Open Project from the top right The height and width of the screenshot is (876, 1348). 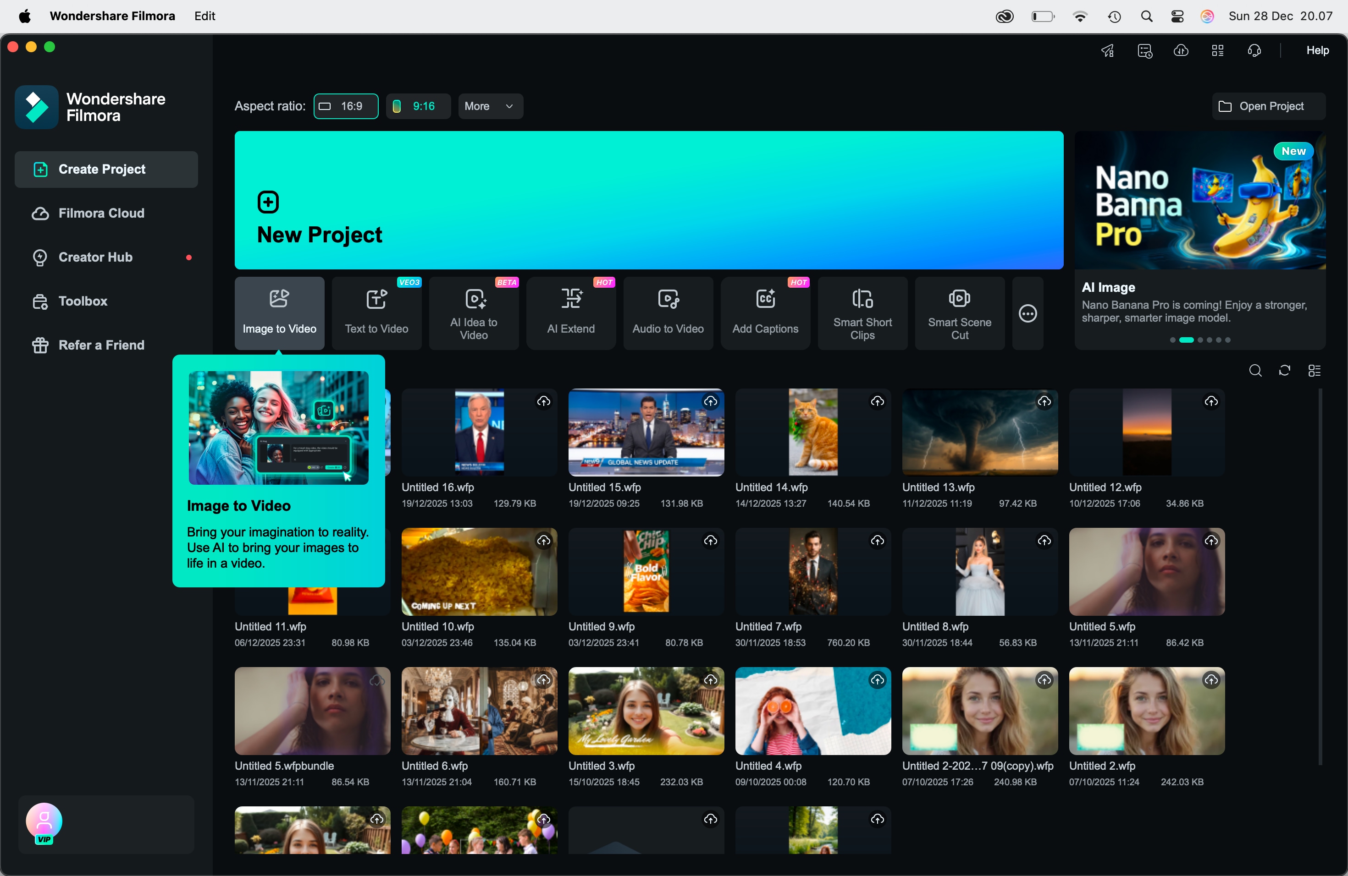(1268, 106)
